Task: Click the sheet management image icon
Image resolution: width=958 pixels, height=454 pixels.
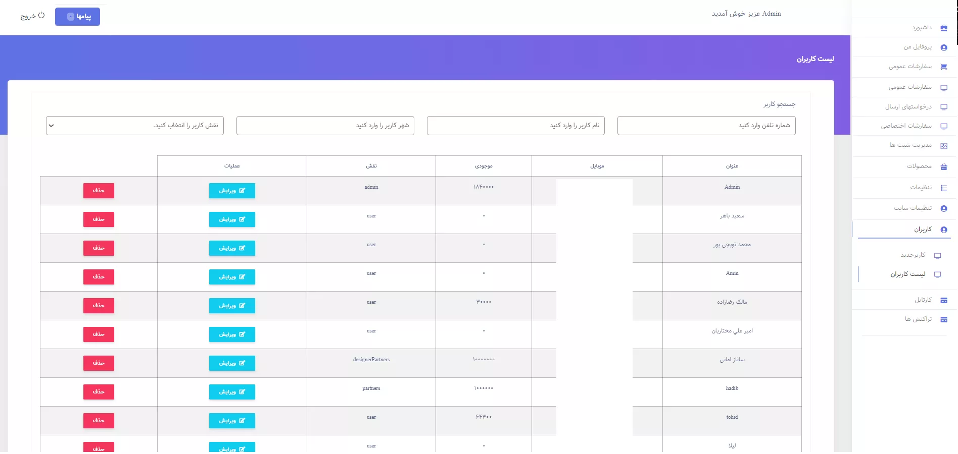Action: [943, 146]
